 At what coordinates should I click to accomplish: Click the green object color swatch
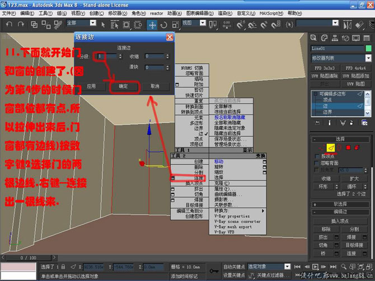368,49
